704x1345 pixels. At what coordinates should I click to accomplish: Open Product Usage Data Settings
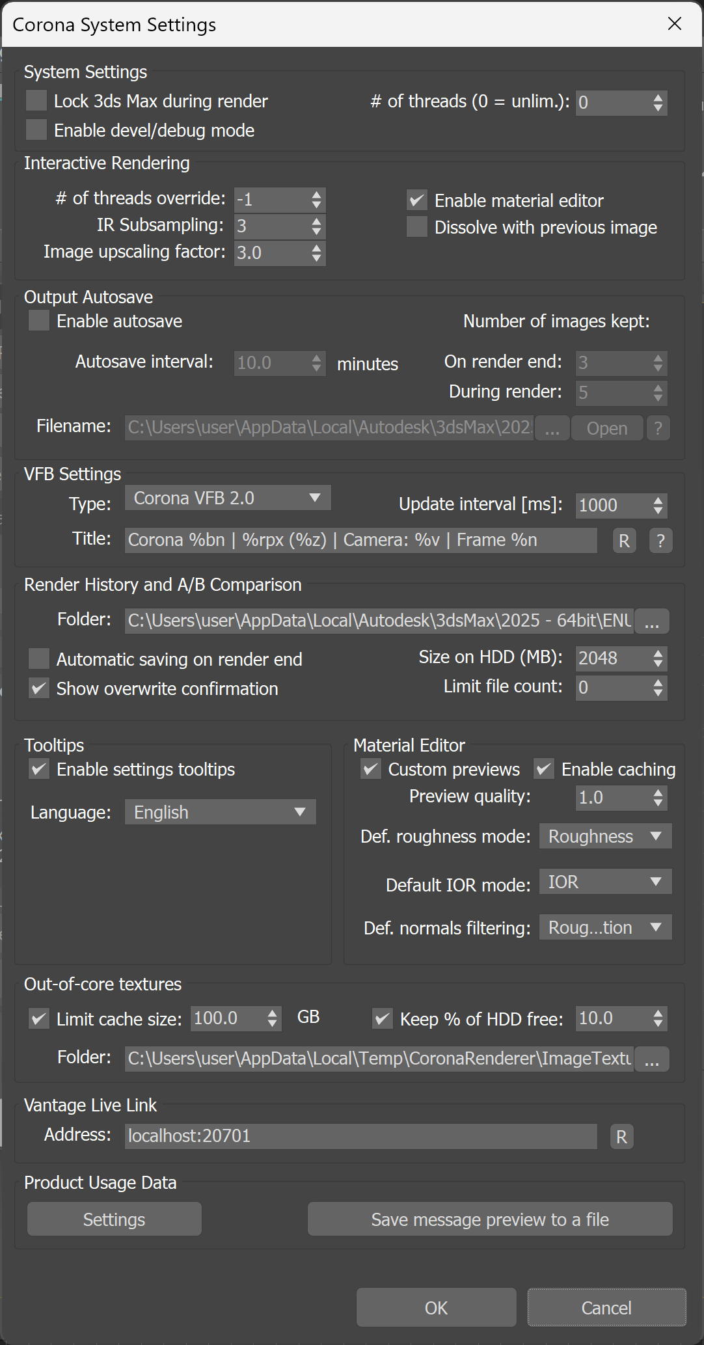pyautogui.click(x=115, y=1219)
